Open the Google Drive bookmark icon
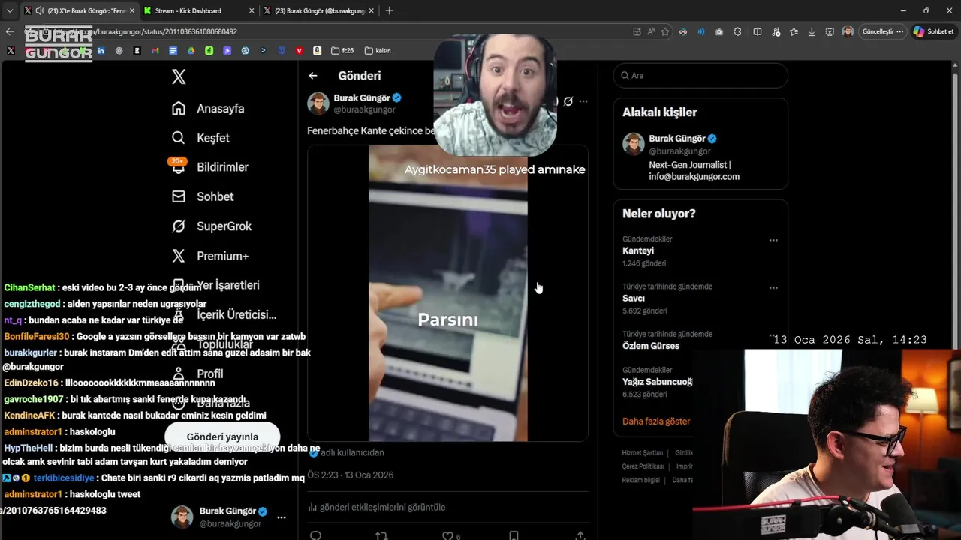Screen dimensions: 961x540 coord(191,51)
